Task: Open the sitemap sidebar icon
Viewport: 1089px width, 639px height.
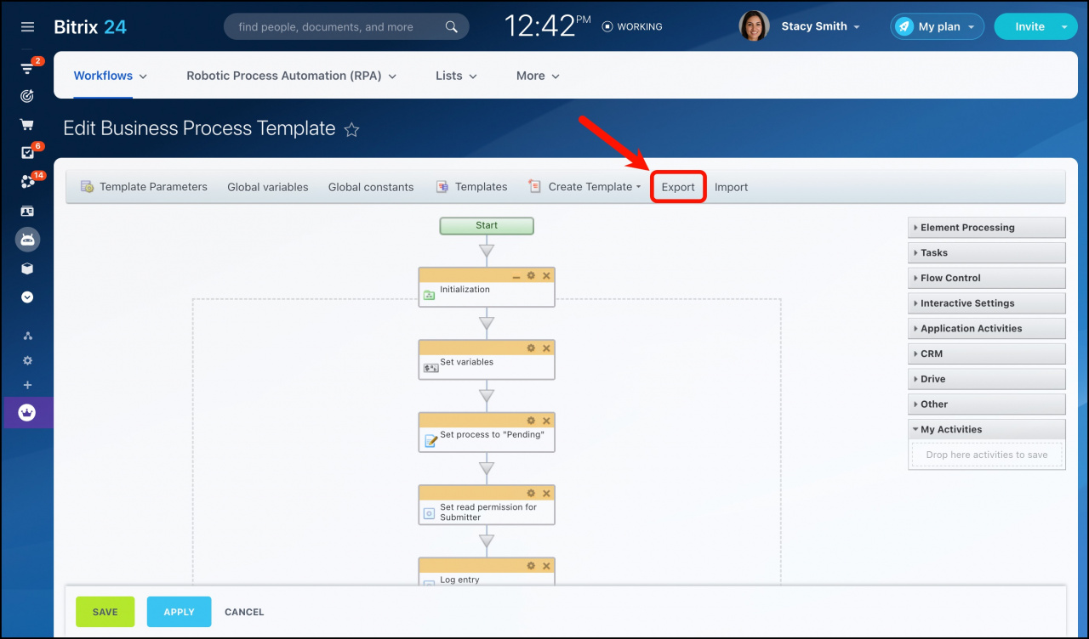Action: 27,336
